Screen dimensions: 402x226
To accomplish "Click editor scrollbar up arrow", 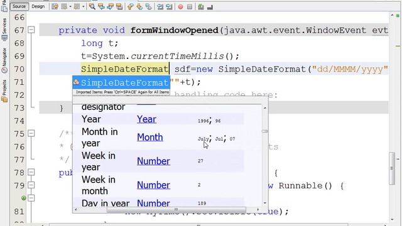I will coord(392,15).
